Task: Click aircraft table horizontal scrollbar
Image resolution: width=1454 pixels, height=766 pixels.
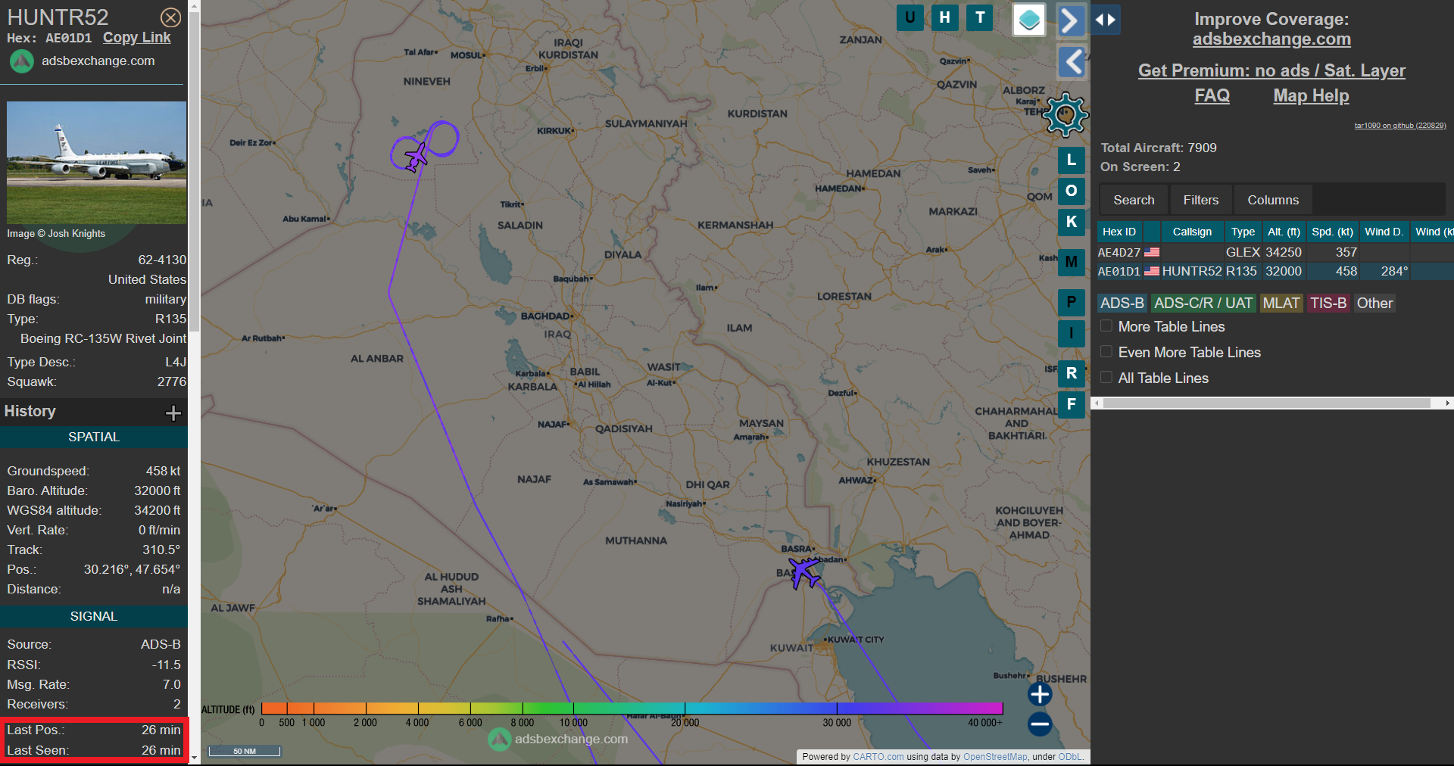Action: [x=1267, y=403]
